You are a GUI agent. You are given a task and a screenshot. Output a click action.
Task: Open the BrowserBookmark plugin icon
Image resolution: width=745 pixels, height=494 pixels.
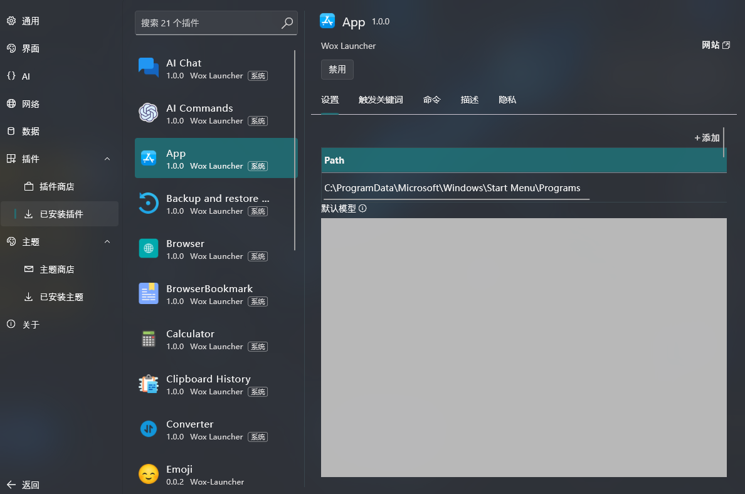point(149,293)
